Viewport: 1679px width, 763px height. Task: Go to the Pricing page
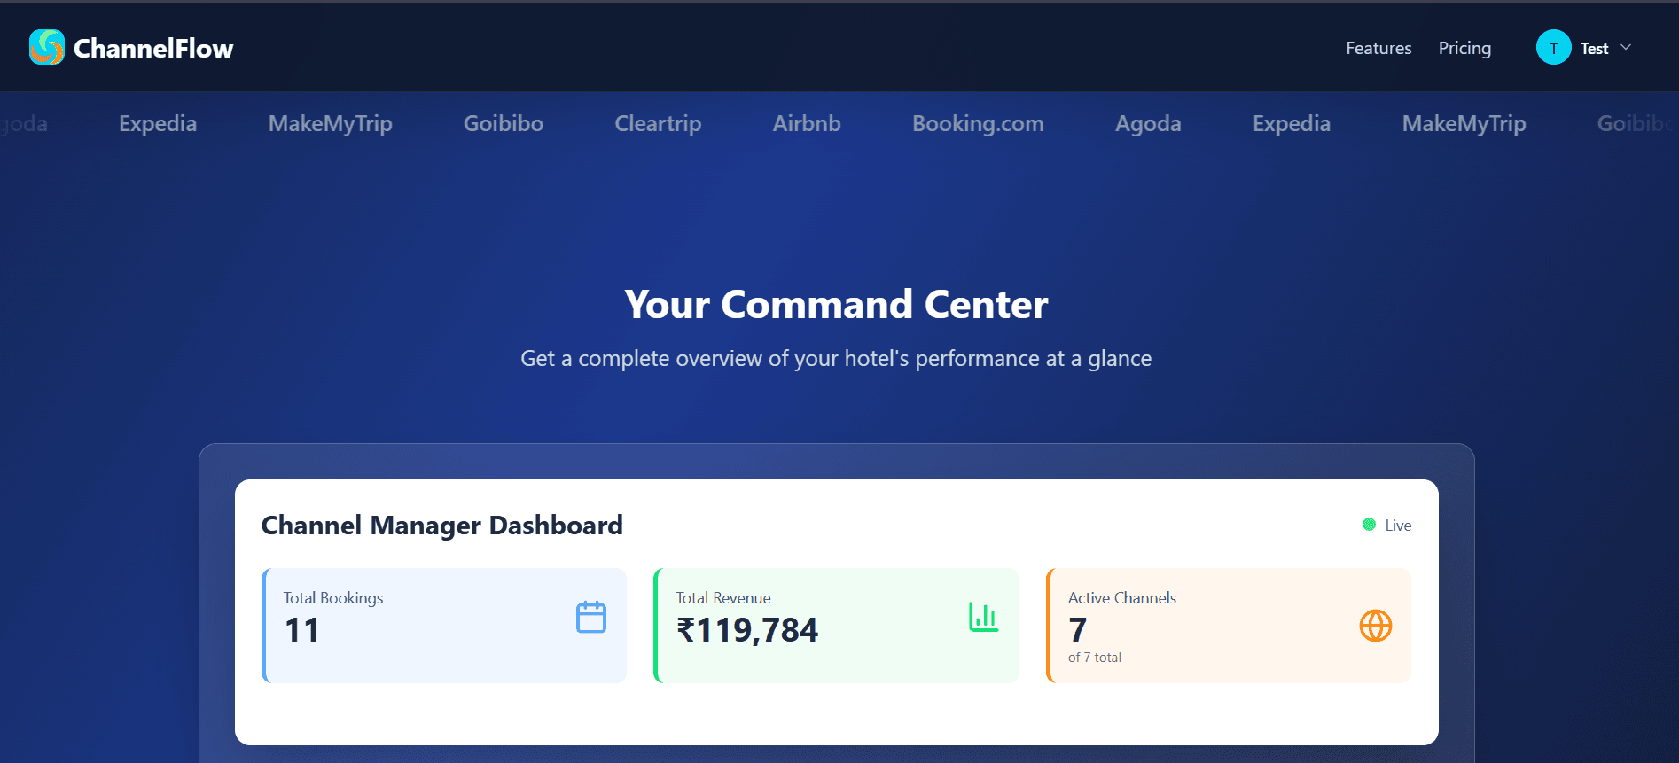pos(1464,49)
